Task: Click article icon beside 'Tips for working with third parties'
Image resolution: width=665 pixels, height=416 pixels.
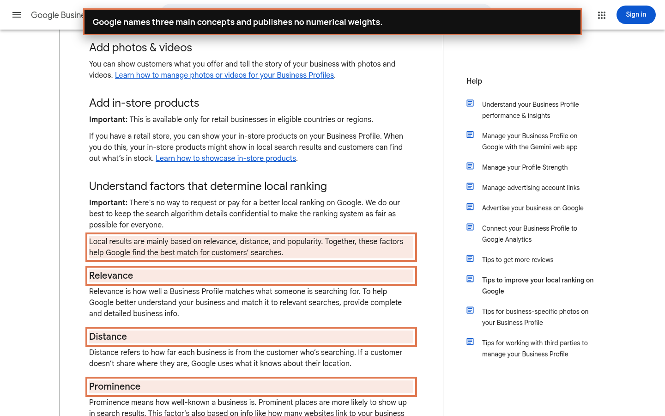Action: 470,342
